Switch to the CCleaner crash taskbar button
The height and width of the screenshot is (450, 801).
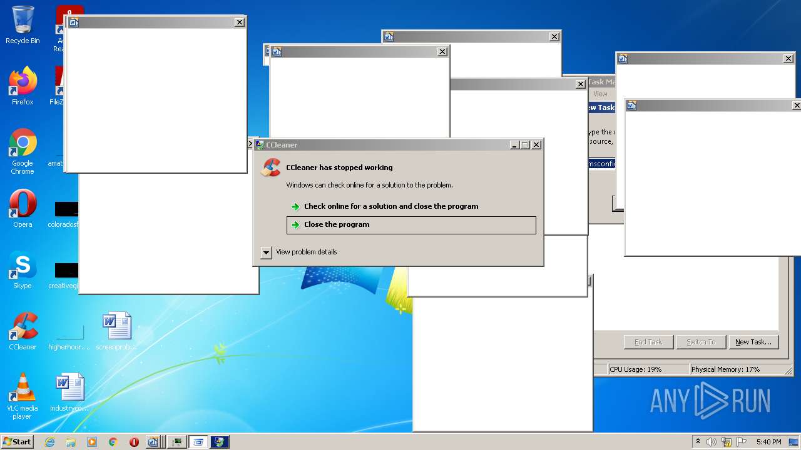[220, 442]
